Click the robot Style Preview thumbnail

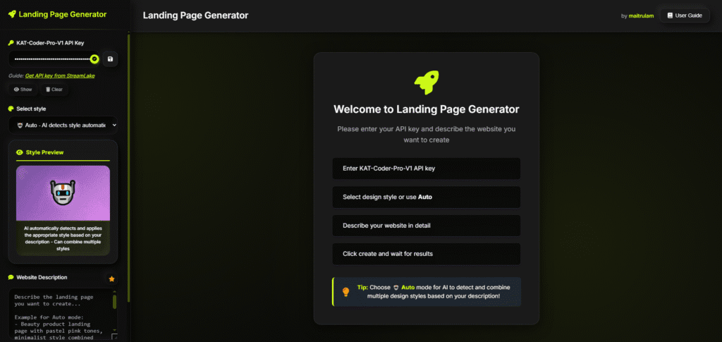(63, 193)
